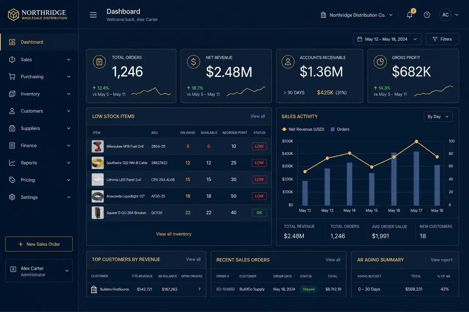Click the Gross Profit pie icon
This screenshot has height=312, width=469.
coord(380,62)
